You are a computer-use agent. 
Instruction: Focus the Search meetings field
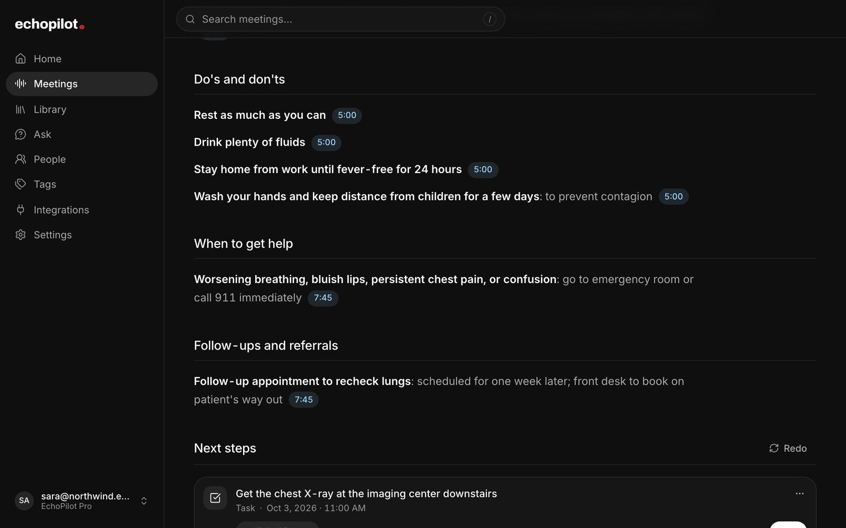(x=341, y=19)
